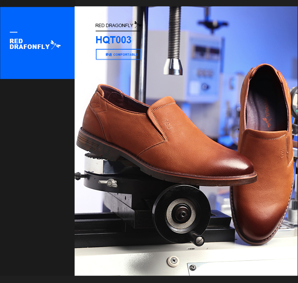Click the RED DRAGONFLY header text
This screenshot has height=283, width=298.
tap(114, 26)
